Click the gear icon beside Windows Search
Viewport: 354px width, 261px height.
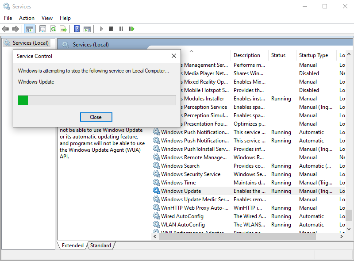point(156,166)
